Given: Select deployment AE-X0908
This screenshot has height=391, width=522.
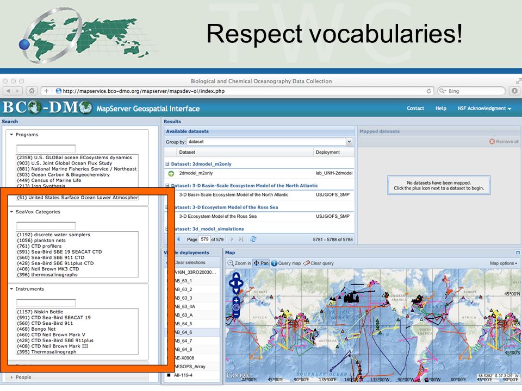Looking at the screenshot, I should [184, 358].
